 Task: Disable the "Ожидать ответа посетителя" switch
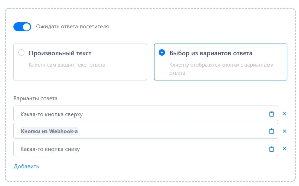coord(22,27)
